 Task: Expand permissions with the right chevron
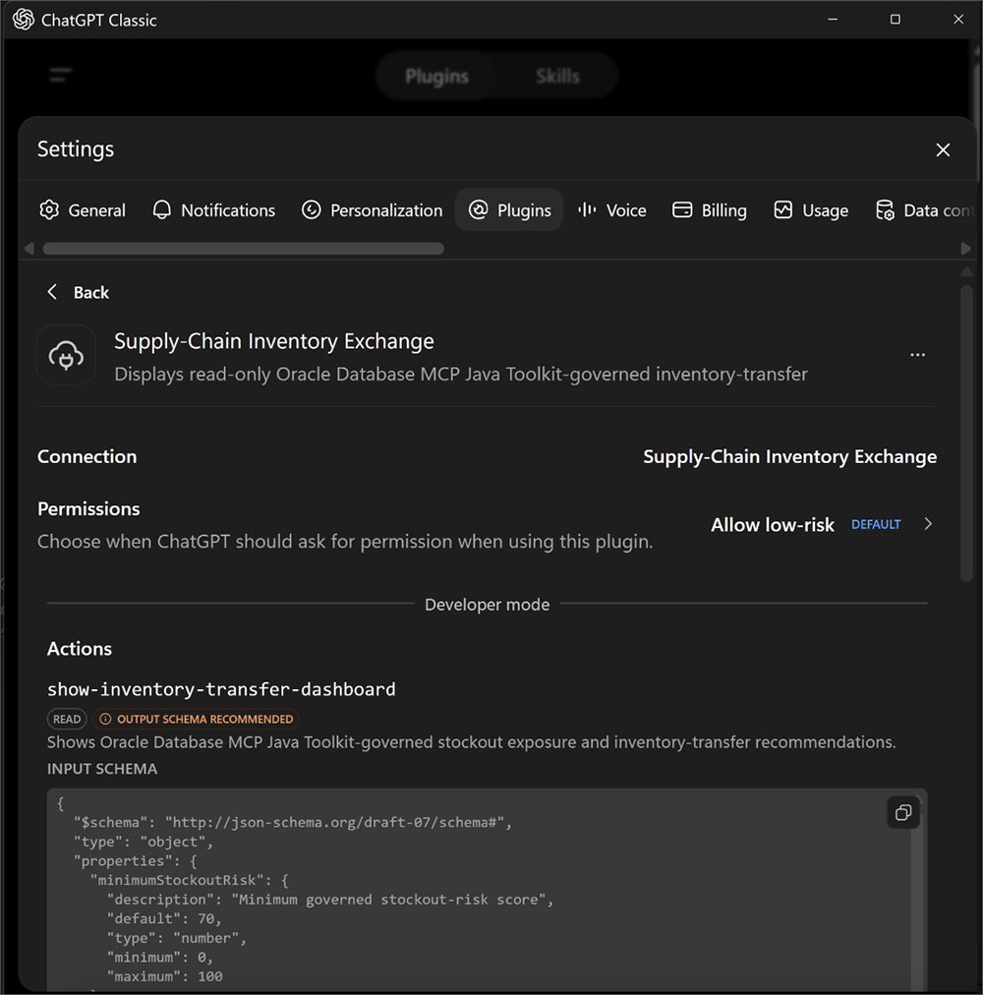[x=928, y=524]
